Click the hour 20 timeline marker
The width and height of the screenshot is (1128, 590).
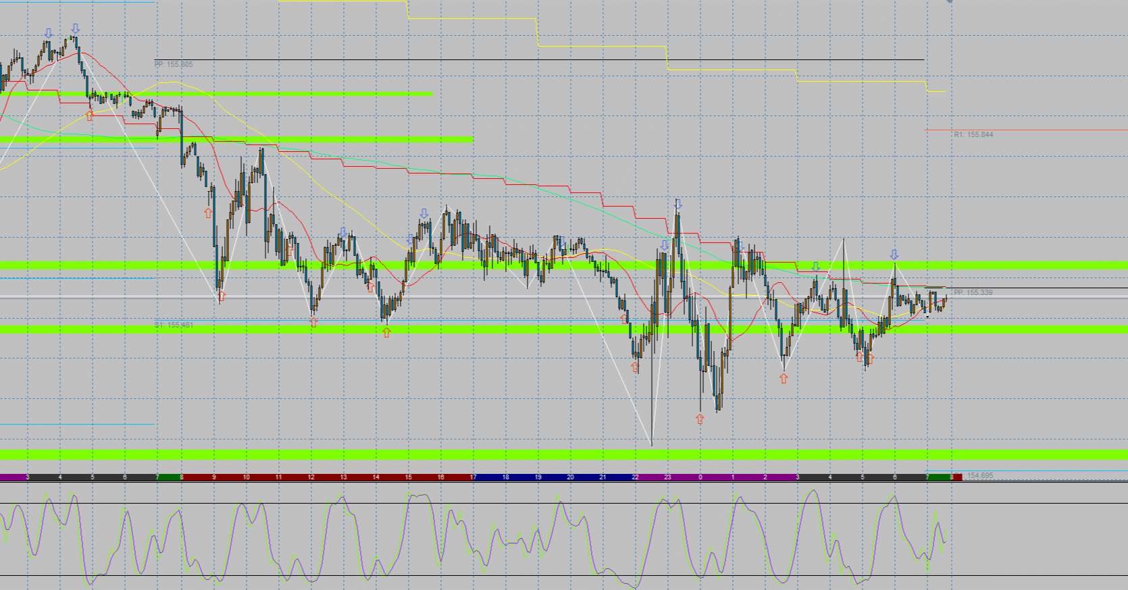571,477
